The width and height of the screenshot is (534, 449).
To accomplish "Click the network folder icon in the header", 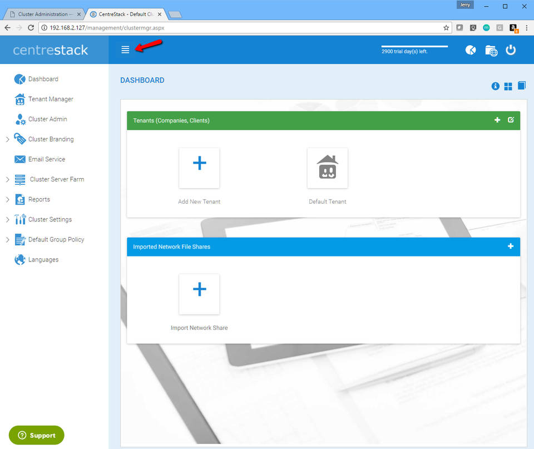I will 491,50.
